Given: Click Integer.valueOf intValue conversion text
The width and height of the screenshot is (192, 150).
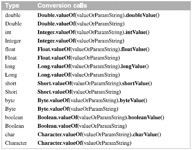Looking at the screenshot, I should tap(94, 33).
